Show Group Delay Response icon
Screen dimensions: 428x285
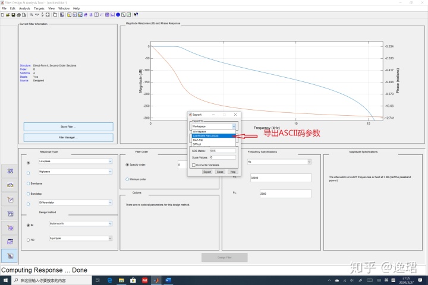(86, 15)
